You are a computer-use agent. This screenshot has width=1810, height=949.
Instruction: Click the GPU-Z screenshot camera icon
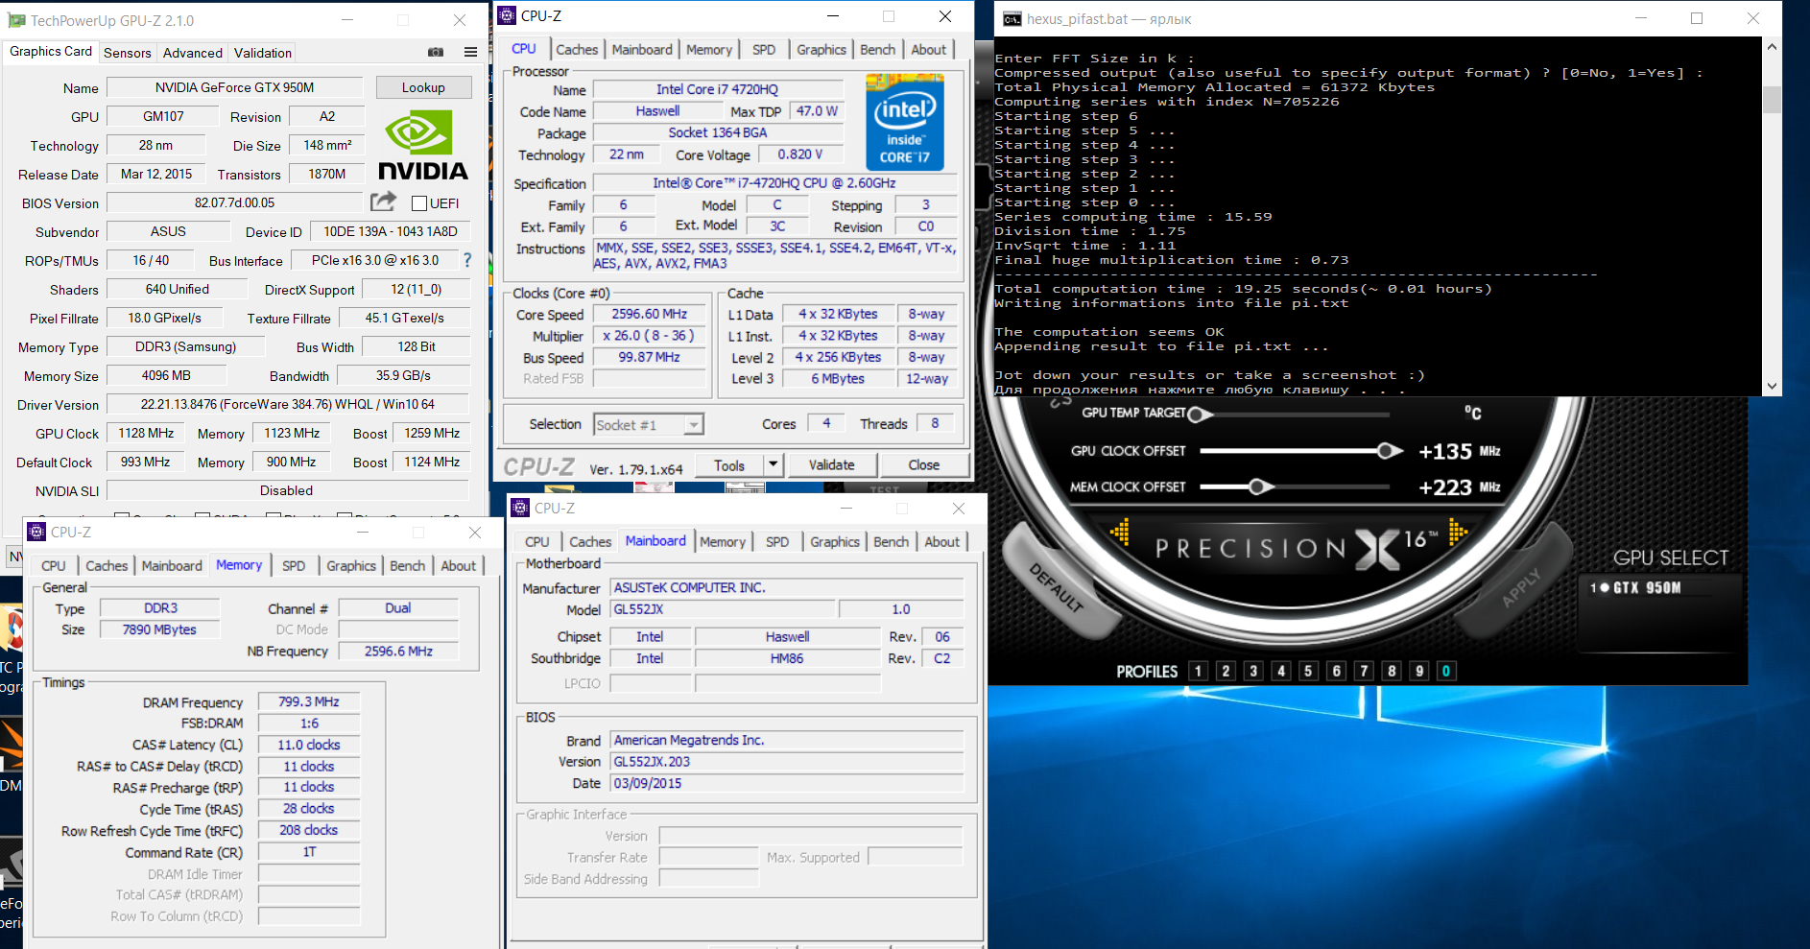(x=436, y=52)
